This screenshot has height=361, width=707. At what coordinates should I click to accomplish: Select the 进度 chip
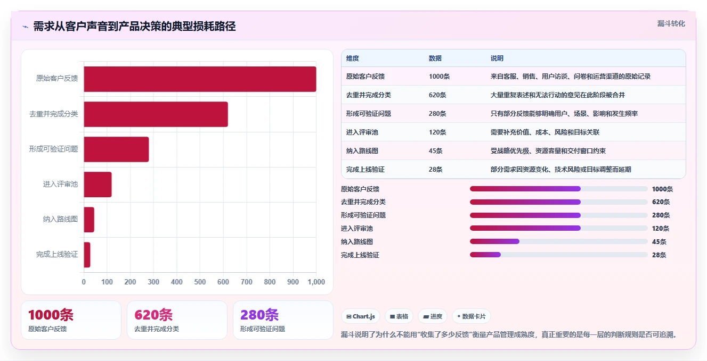433,316
